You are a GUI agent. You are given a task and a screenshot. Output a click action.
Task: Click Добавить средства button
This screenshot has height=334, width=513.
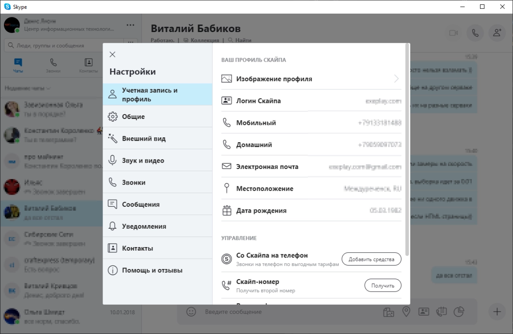click(x=371, y=259)
